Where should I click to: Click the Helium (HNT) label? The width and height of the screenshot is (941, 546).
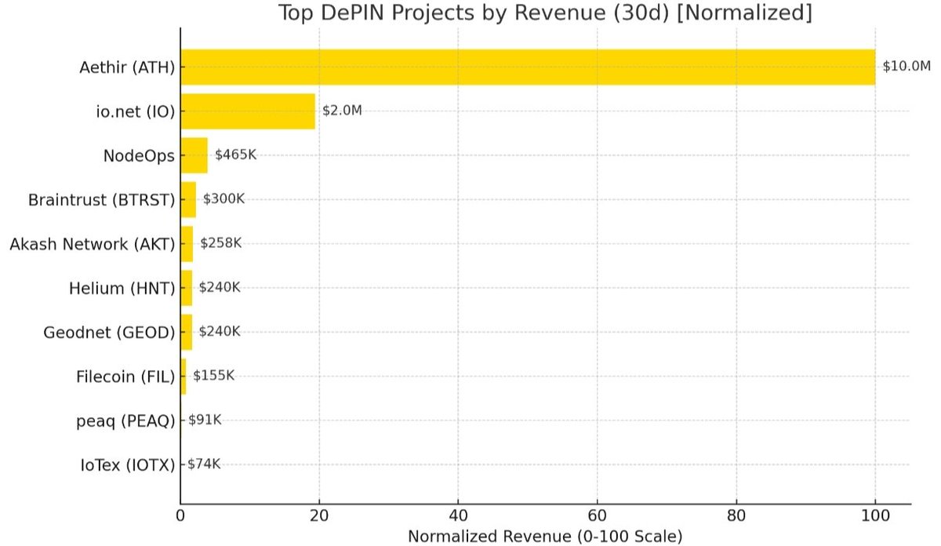coord(122,289)
